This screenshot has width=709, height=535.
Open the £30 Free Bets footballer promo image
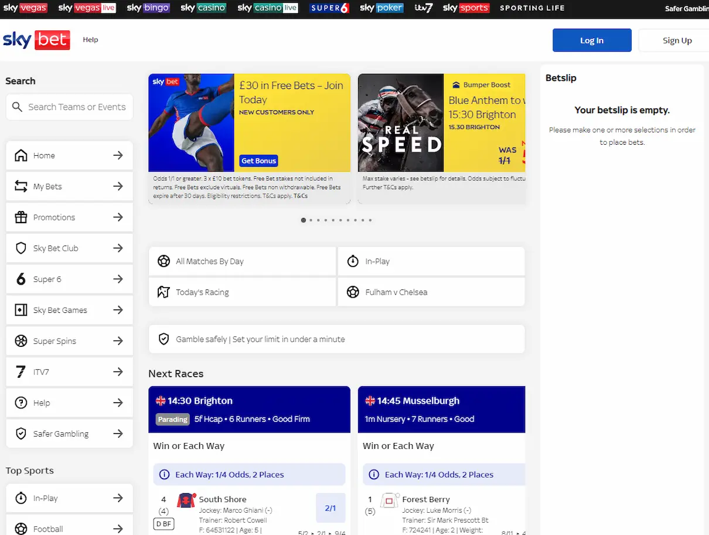(x=191, y=122)
